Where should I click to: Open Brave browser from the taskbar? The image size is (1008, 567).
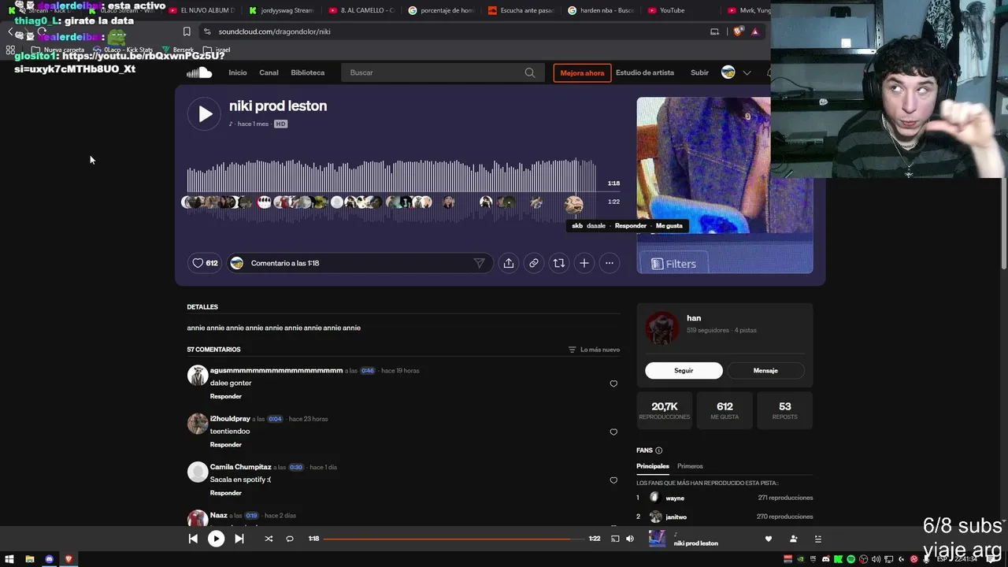(69, 559)
